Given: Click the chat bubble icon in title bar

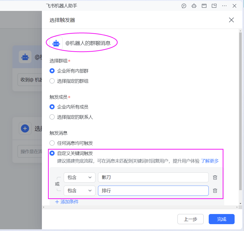Looking at the screenshot, I should [184, 6].
